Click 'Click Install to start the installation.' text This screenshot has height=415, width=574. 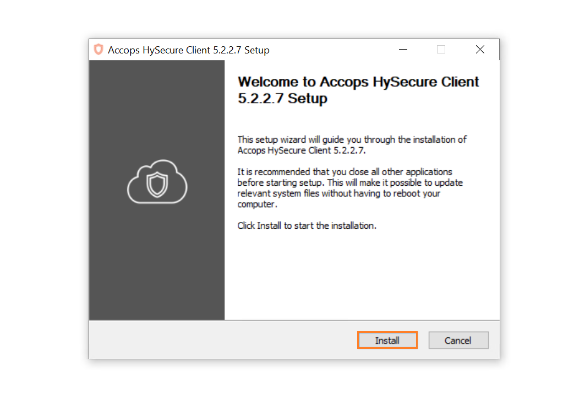[x=307, y=226]
